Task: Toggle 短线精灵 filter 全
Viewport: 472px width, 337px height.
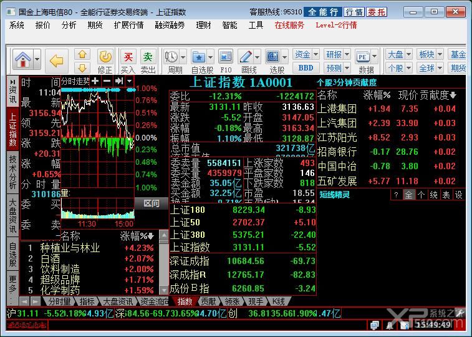Action: tap(408, 195)
